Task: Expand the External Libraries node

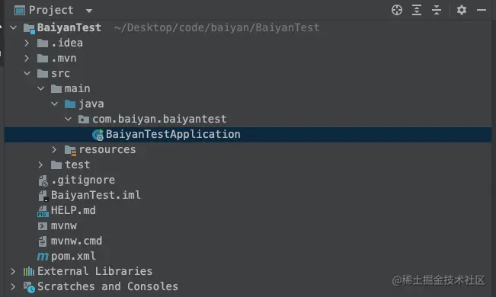Action: [13, 271]
